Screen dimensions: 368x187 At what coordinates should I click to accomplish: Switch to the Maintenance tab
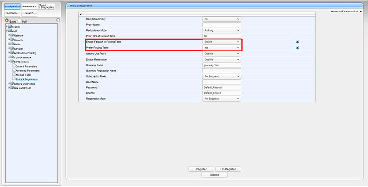[x=29, y=6]
